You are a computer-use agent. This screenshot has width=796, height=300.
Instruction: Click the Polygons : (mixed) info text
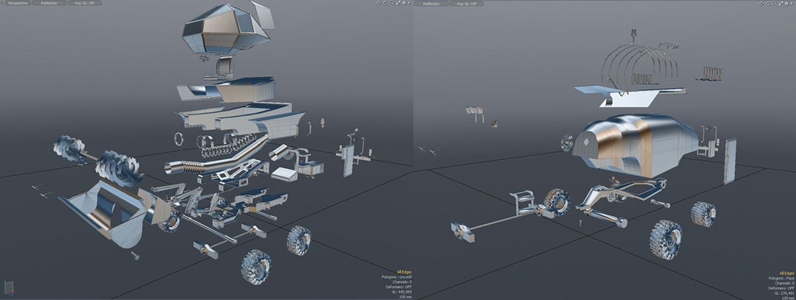397,277
